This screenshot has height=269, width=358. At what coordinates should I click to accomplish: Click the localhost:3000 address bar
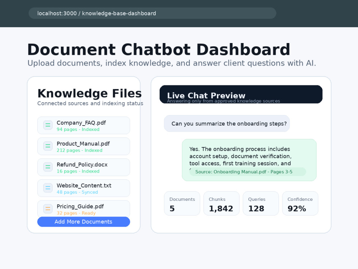click(152, 13)
